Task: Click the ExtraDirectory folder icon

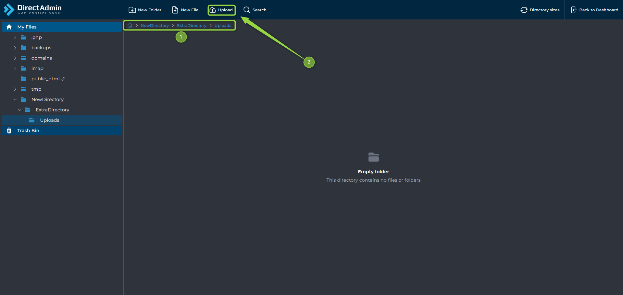Action: [x=28, y=110]
